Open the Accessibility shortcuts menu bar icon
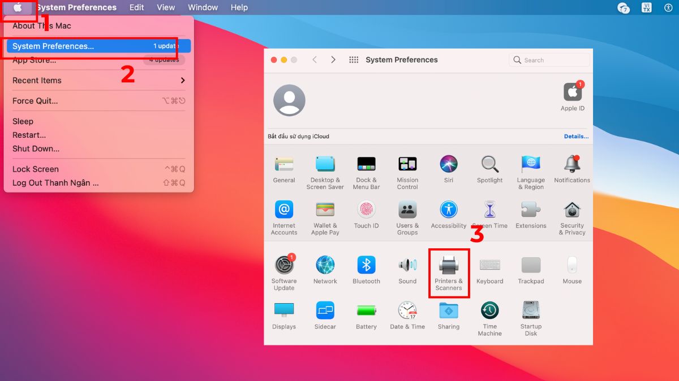679x381 pixels. click(x=668, y=7)
